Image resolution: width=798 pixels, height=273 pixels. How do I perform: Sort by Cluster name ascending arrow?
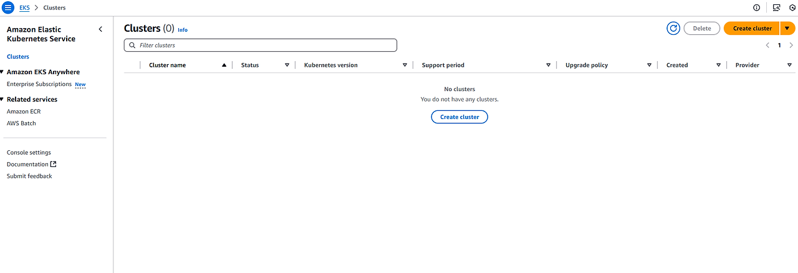click(x=224, y=65)
